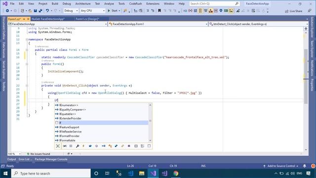Click the Visual Studio logo at top left
This screenshot has height=178, width=316.
pyautogui.click(x=5, y=3)
